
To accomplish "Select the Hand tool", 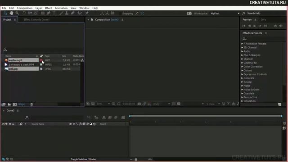I will pos(11,13).
